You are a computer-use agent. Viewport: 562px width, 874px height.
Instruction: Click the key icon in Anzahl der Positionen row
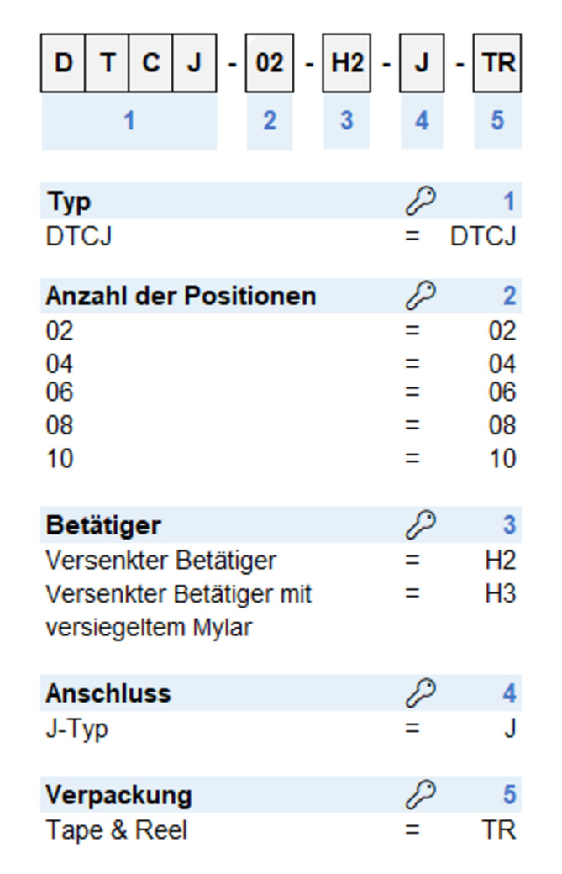(x=421, y=296)
